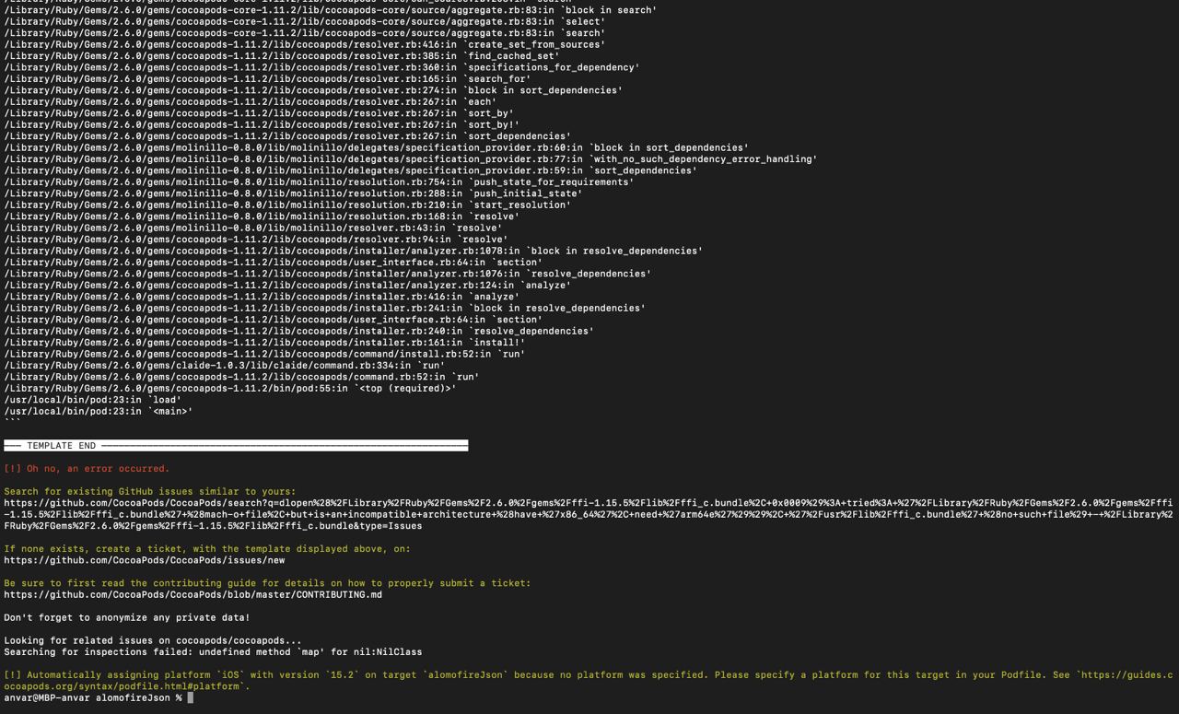This screenshot has width=1179, height=714.
Task: Click the claide command.rb:334 'run' line
Action: (224, 365)
